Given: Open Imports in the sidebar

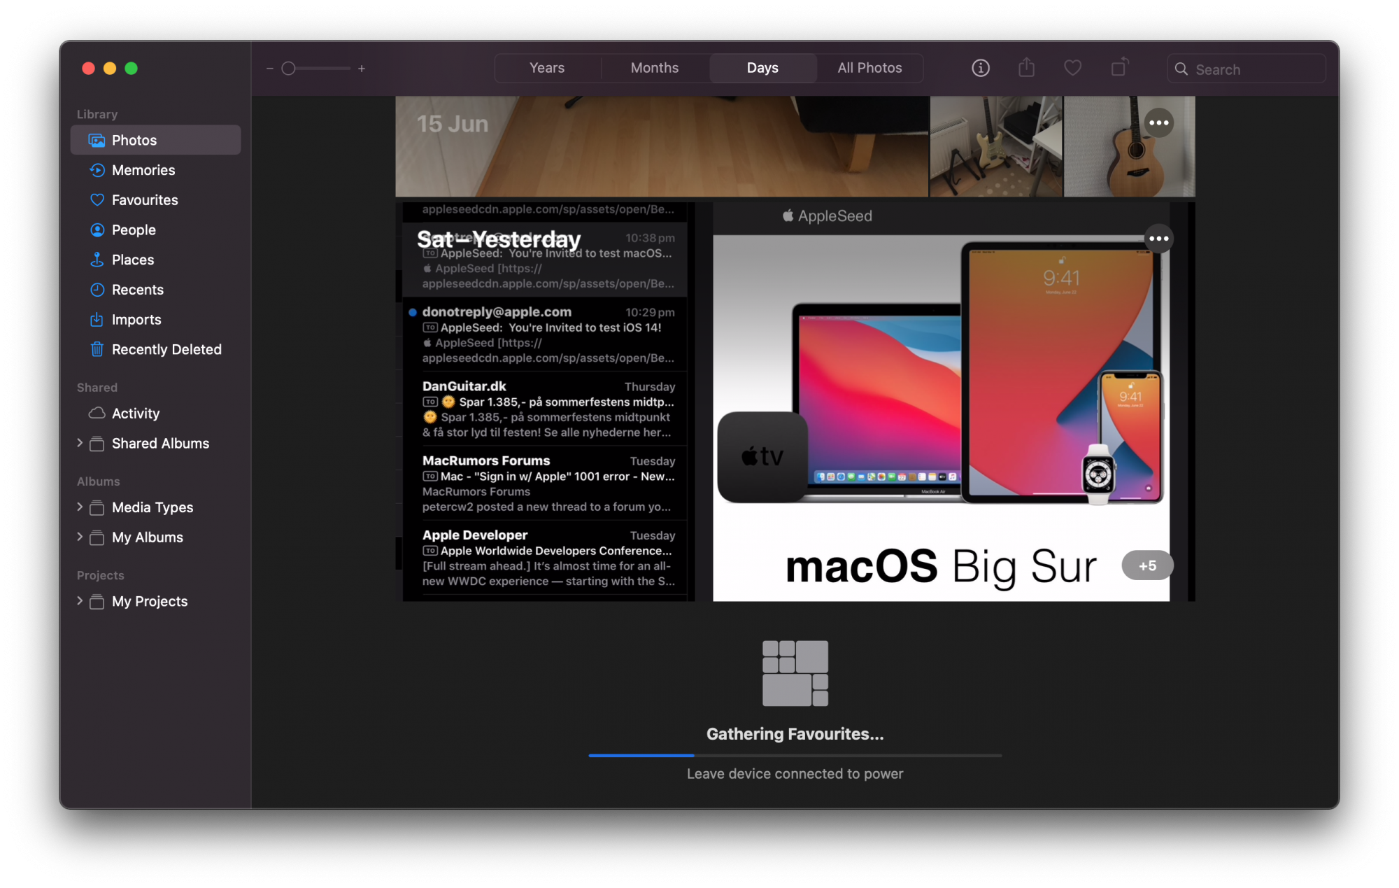Looking at the screenshot, I should click(x=136, y=320).
